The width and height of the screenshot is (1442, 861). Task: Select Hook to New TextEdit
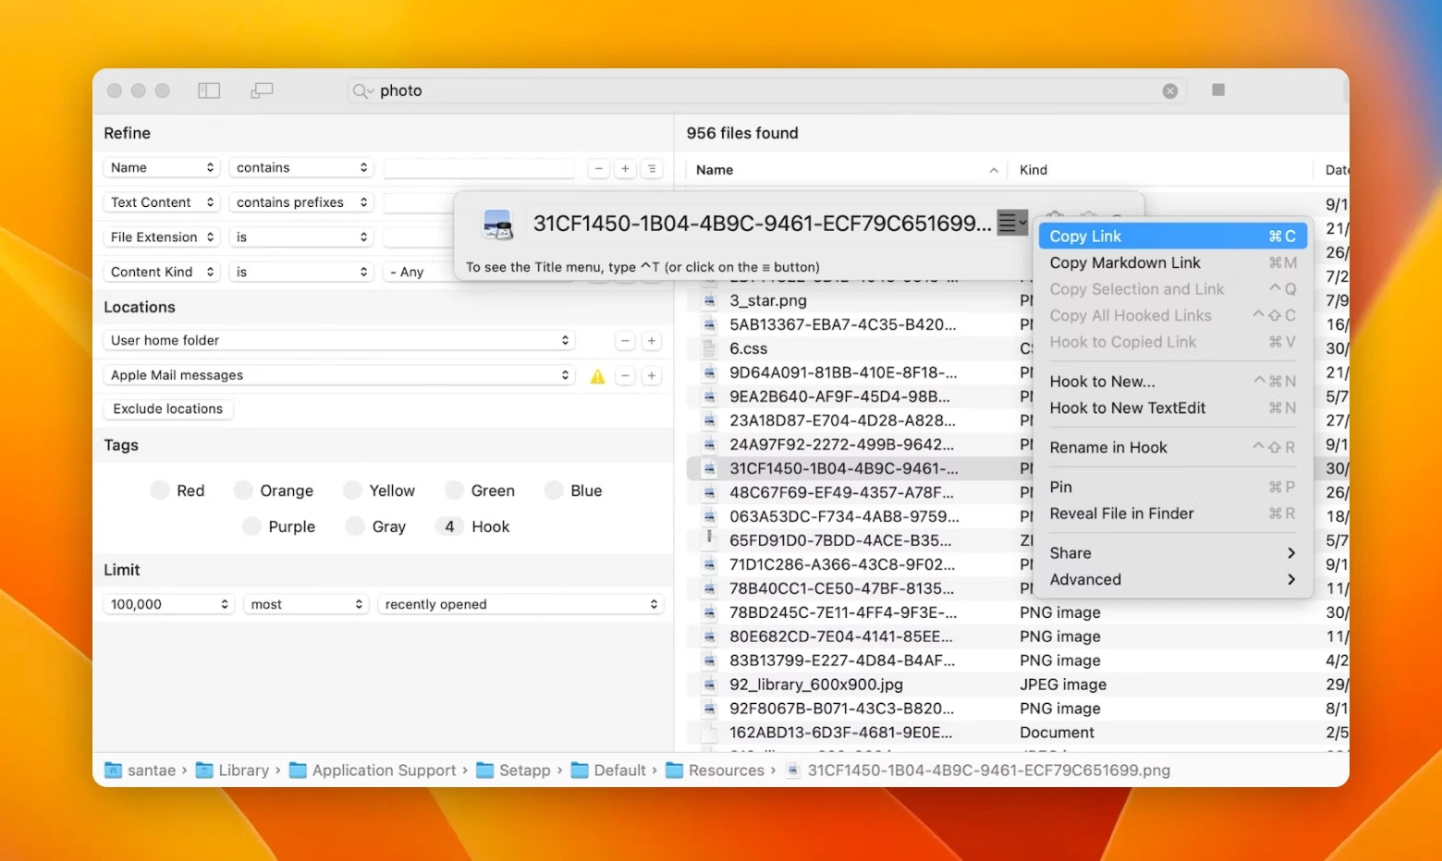[1172, 408]
